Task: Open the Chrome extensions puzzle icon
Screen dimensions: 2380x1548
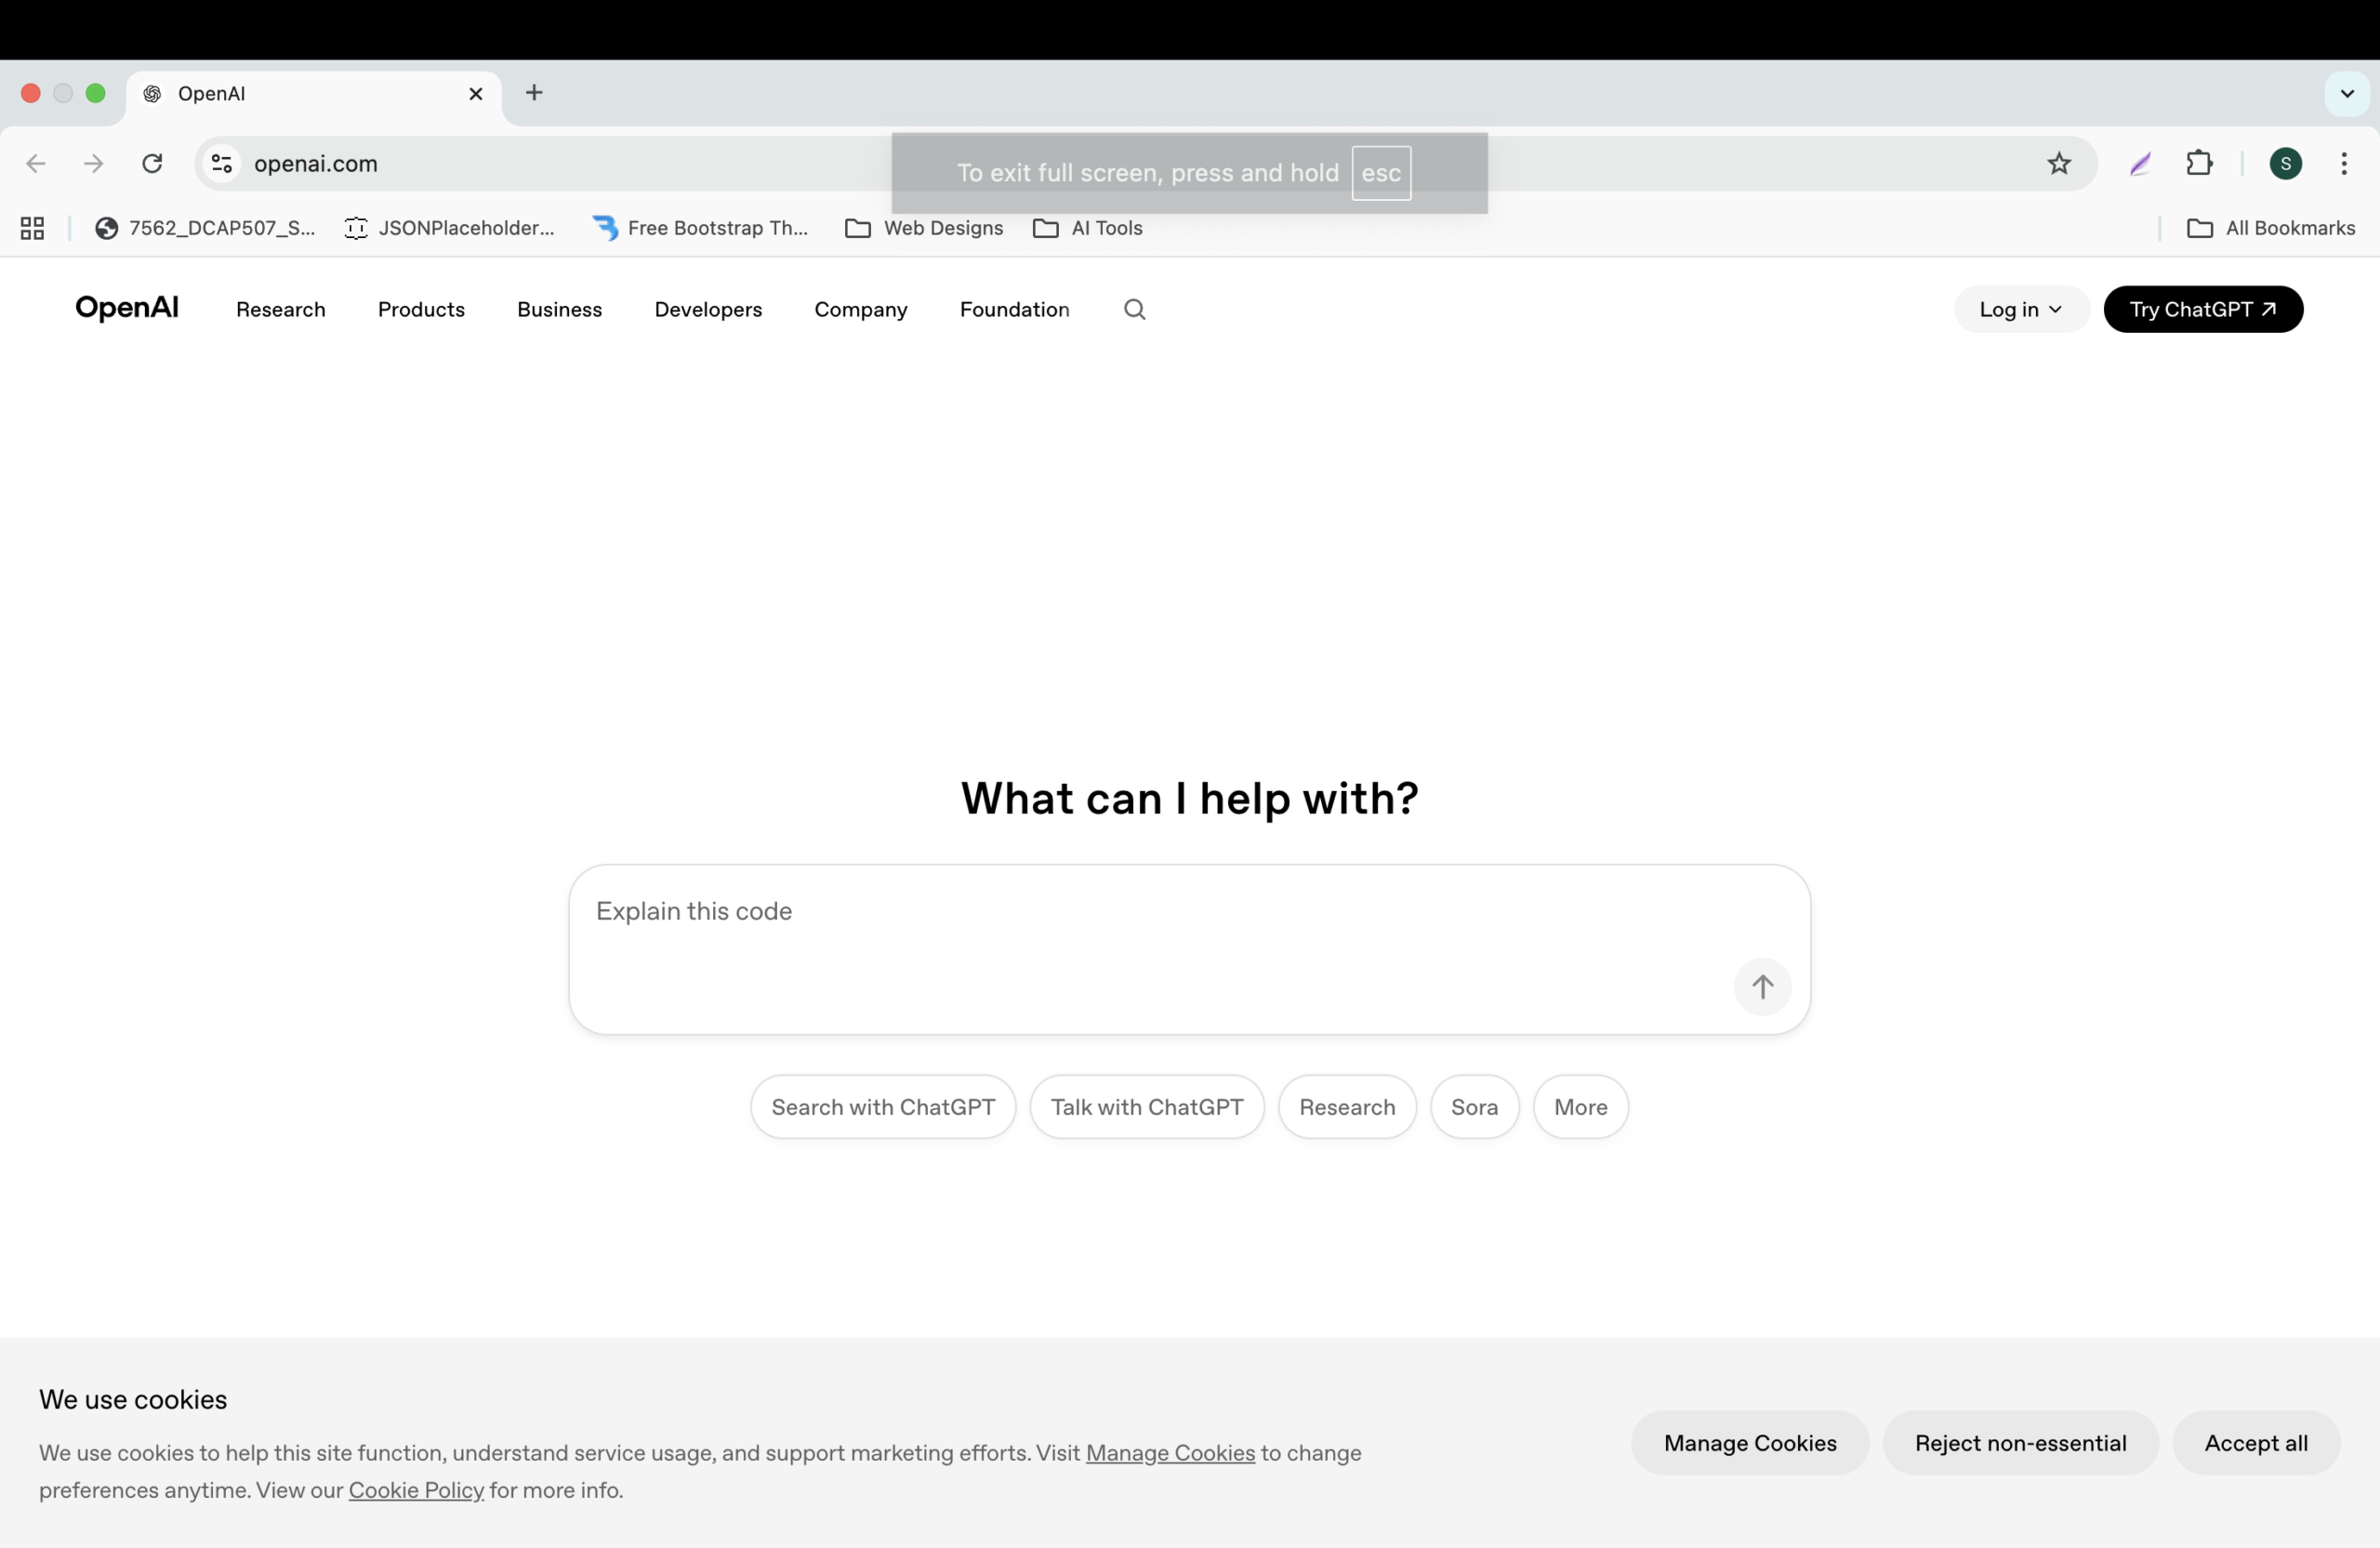Action: (2199, 164)
